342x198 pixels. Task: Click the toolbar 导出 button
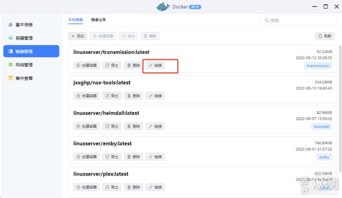click(x=128, y=36)
